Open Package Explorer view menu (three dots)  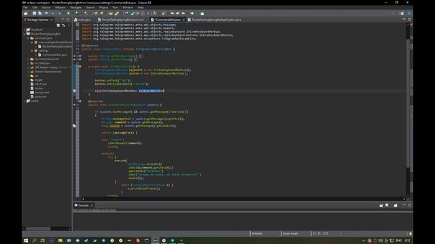pos(69,25)
